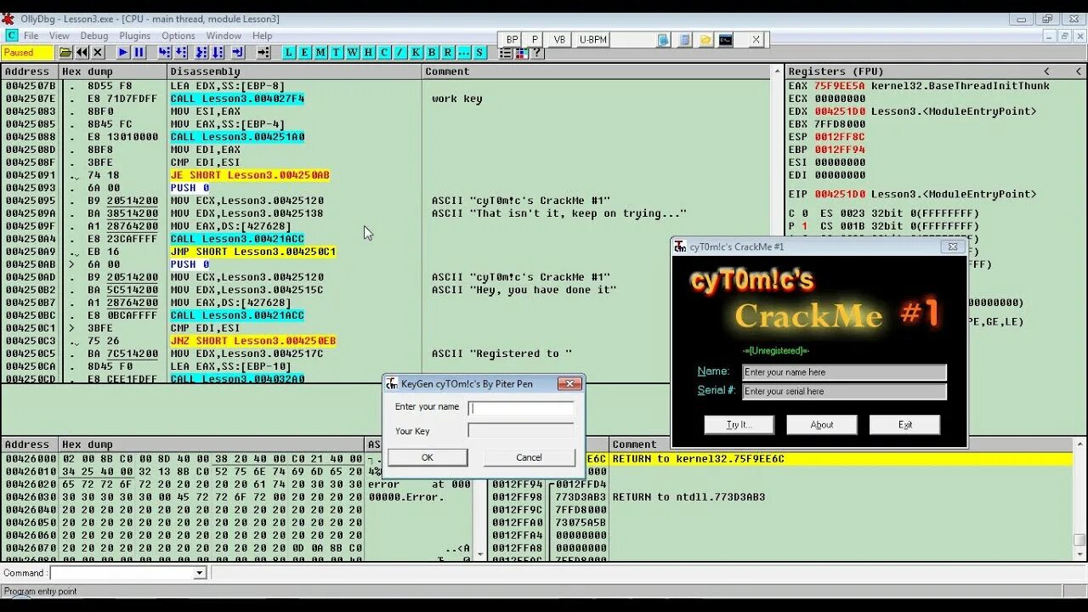Click the Disassembly column header
The image size is (1088, 612).
(x=294, y=71)
